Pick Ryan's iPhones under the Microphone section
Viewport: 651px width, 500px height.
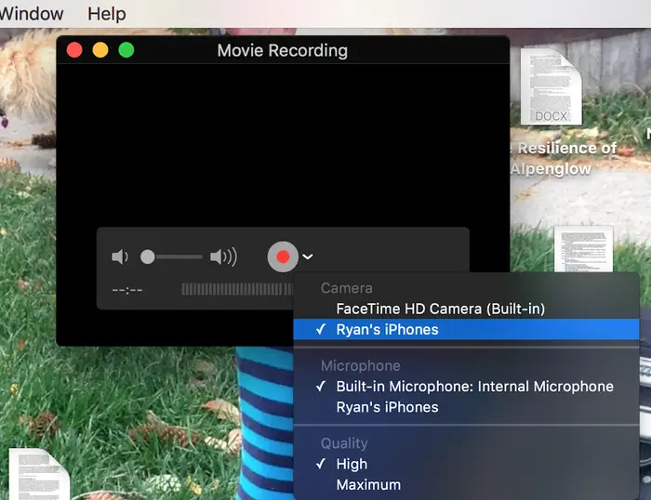coord(387,407)
